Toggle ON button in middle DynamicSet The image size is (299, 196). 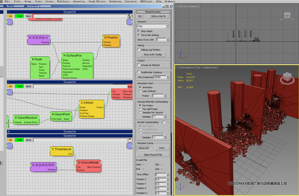(10, 86)
